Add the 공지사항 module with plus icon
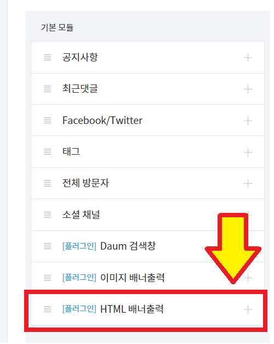Screen dimensions: 274x344 tap(248, 58)
